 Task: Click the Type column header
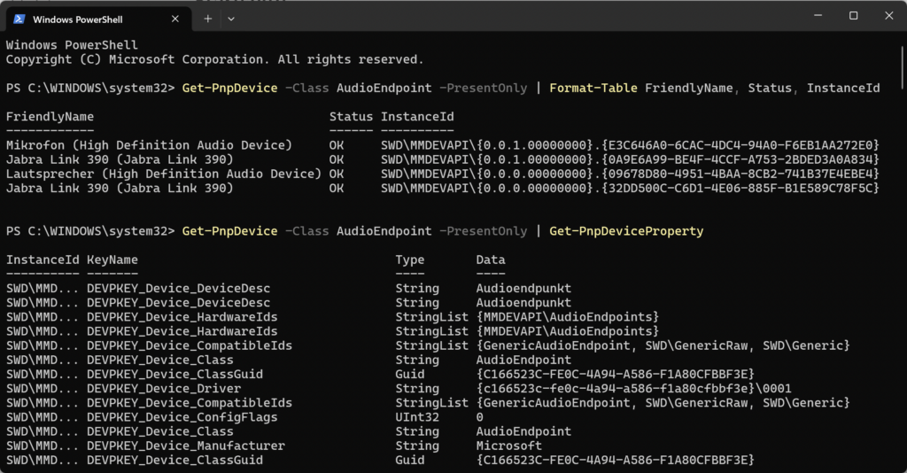tap(410, 260)
